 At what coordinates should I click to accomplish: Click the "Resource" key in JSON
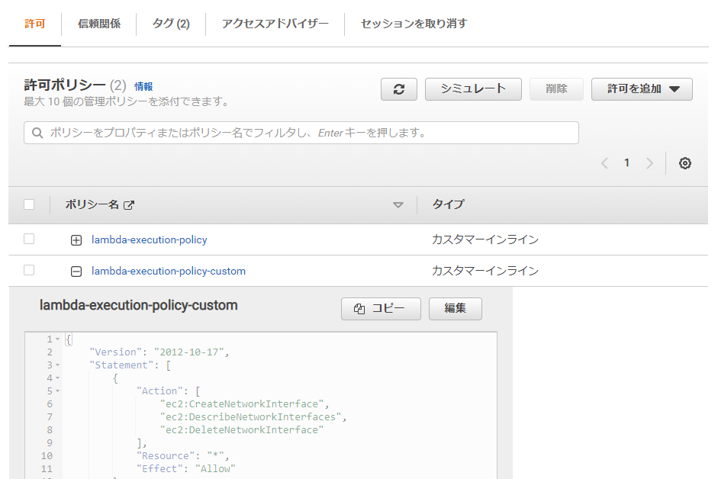pos(166,455)
